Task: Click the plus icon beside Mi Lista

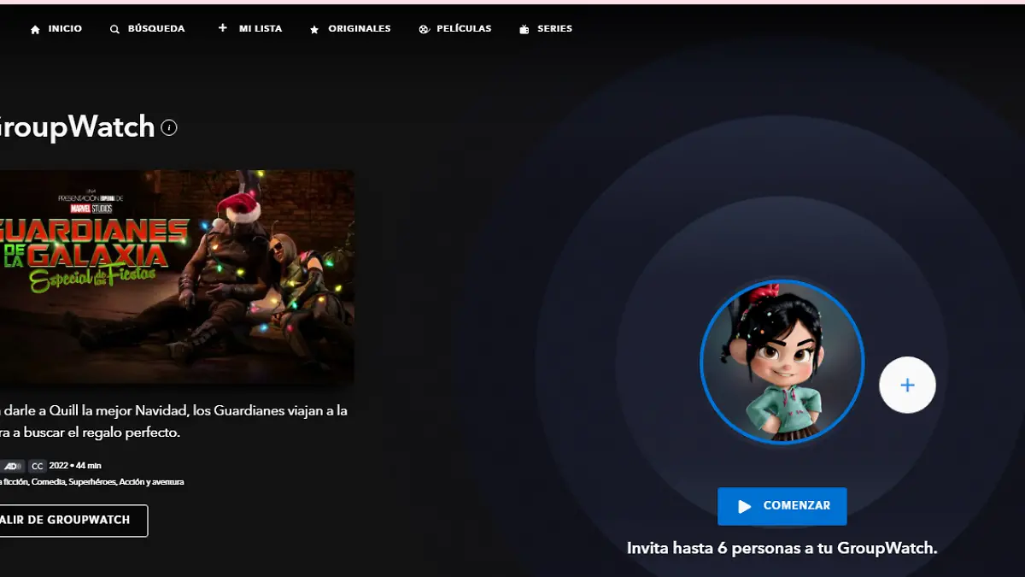Action: point(222,28)
